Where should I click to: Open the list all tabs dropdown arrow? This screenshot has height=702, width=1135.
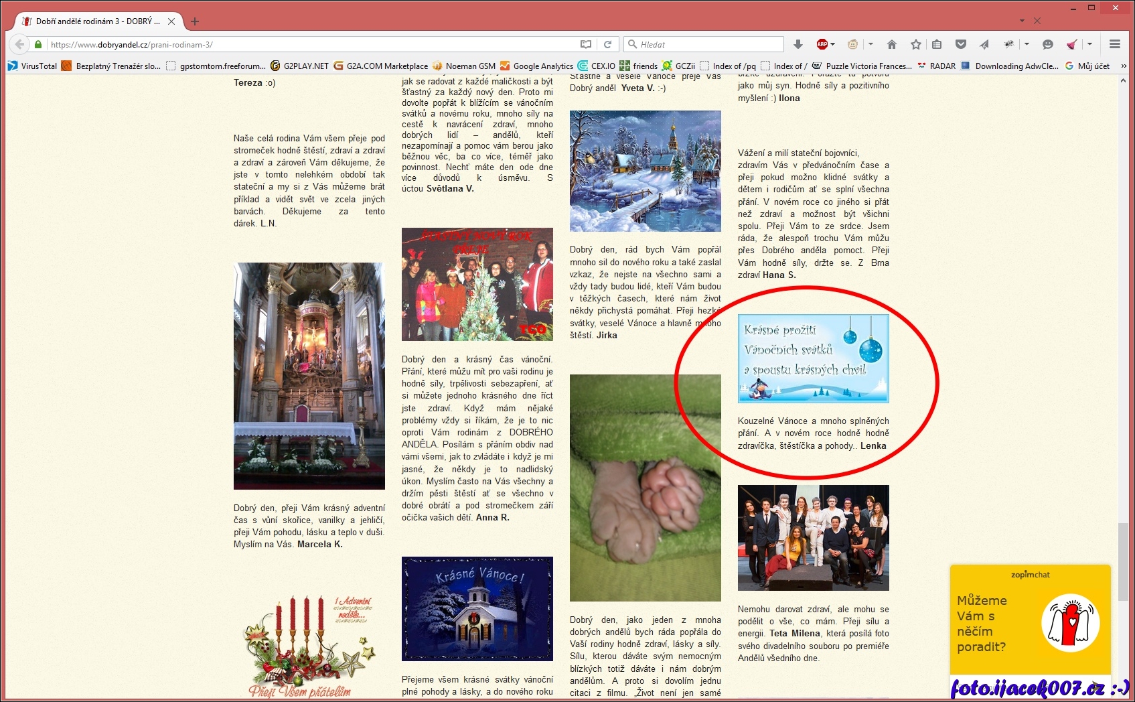(1022, 21)
